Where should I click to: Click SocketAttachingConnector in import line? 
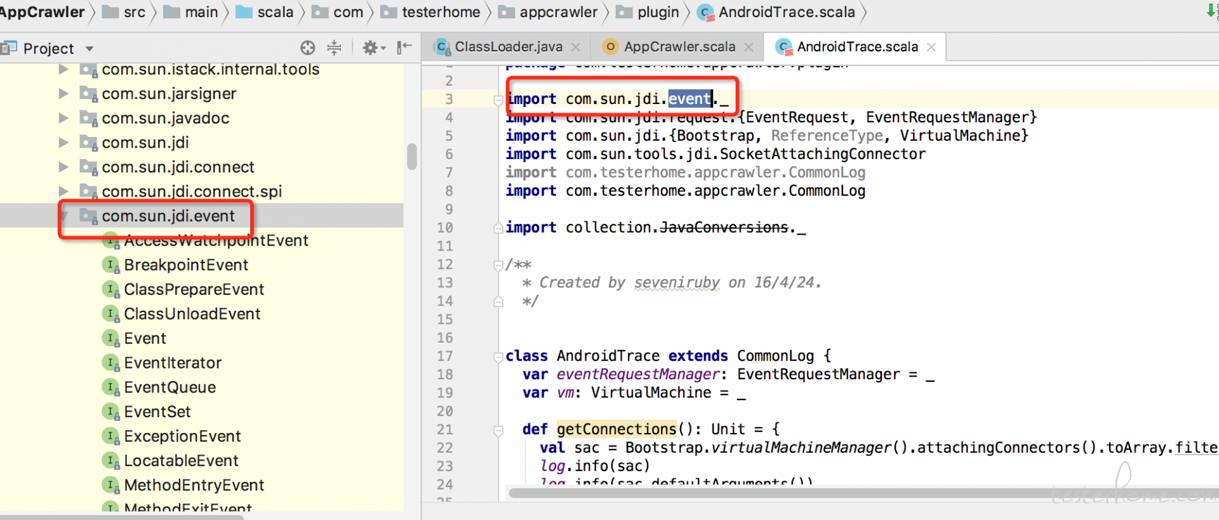pos(822,154)
